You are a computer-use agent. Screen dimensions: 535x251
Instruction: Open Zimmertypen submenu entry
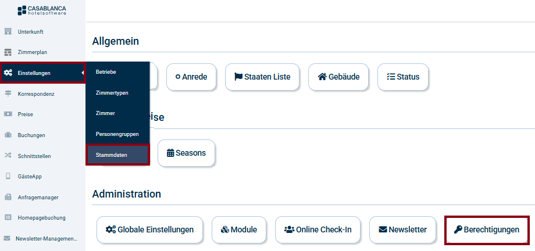point(112,93)
